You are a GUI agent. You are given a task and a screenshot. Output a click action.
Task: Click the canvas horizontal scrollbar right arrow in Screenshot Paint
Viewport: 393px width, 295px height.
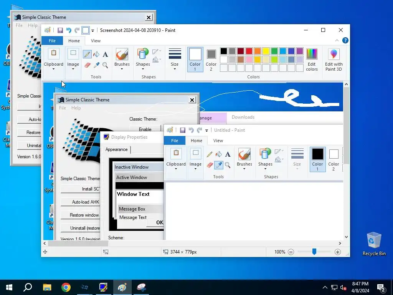click(x=340, y=243)
